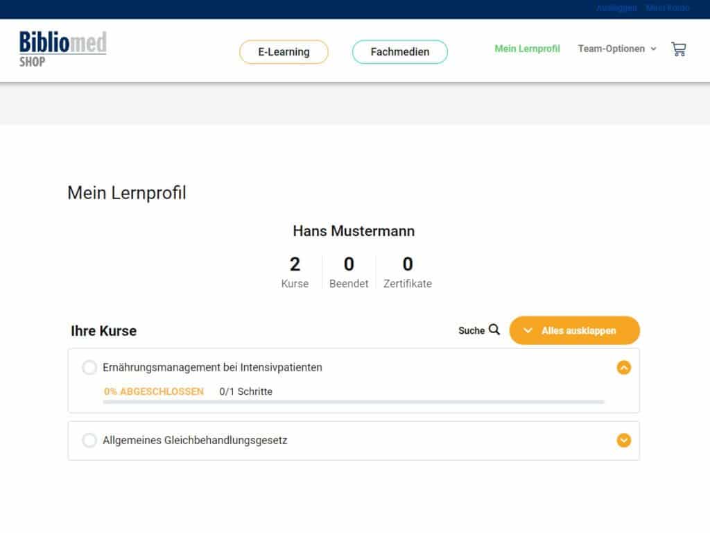Select Mein Lernprofil in navigation
This screenshot has width=710, height=533.
(527, 49)
